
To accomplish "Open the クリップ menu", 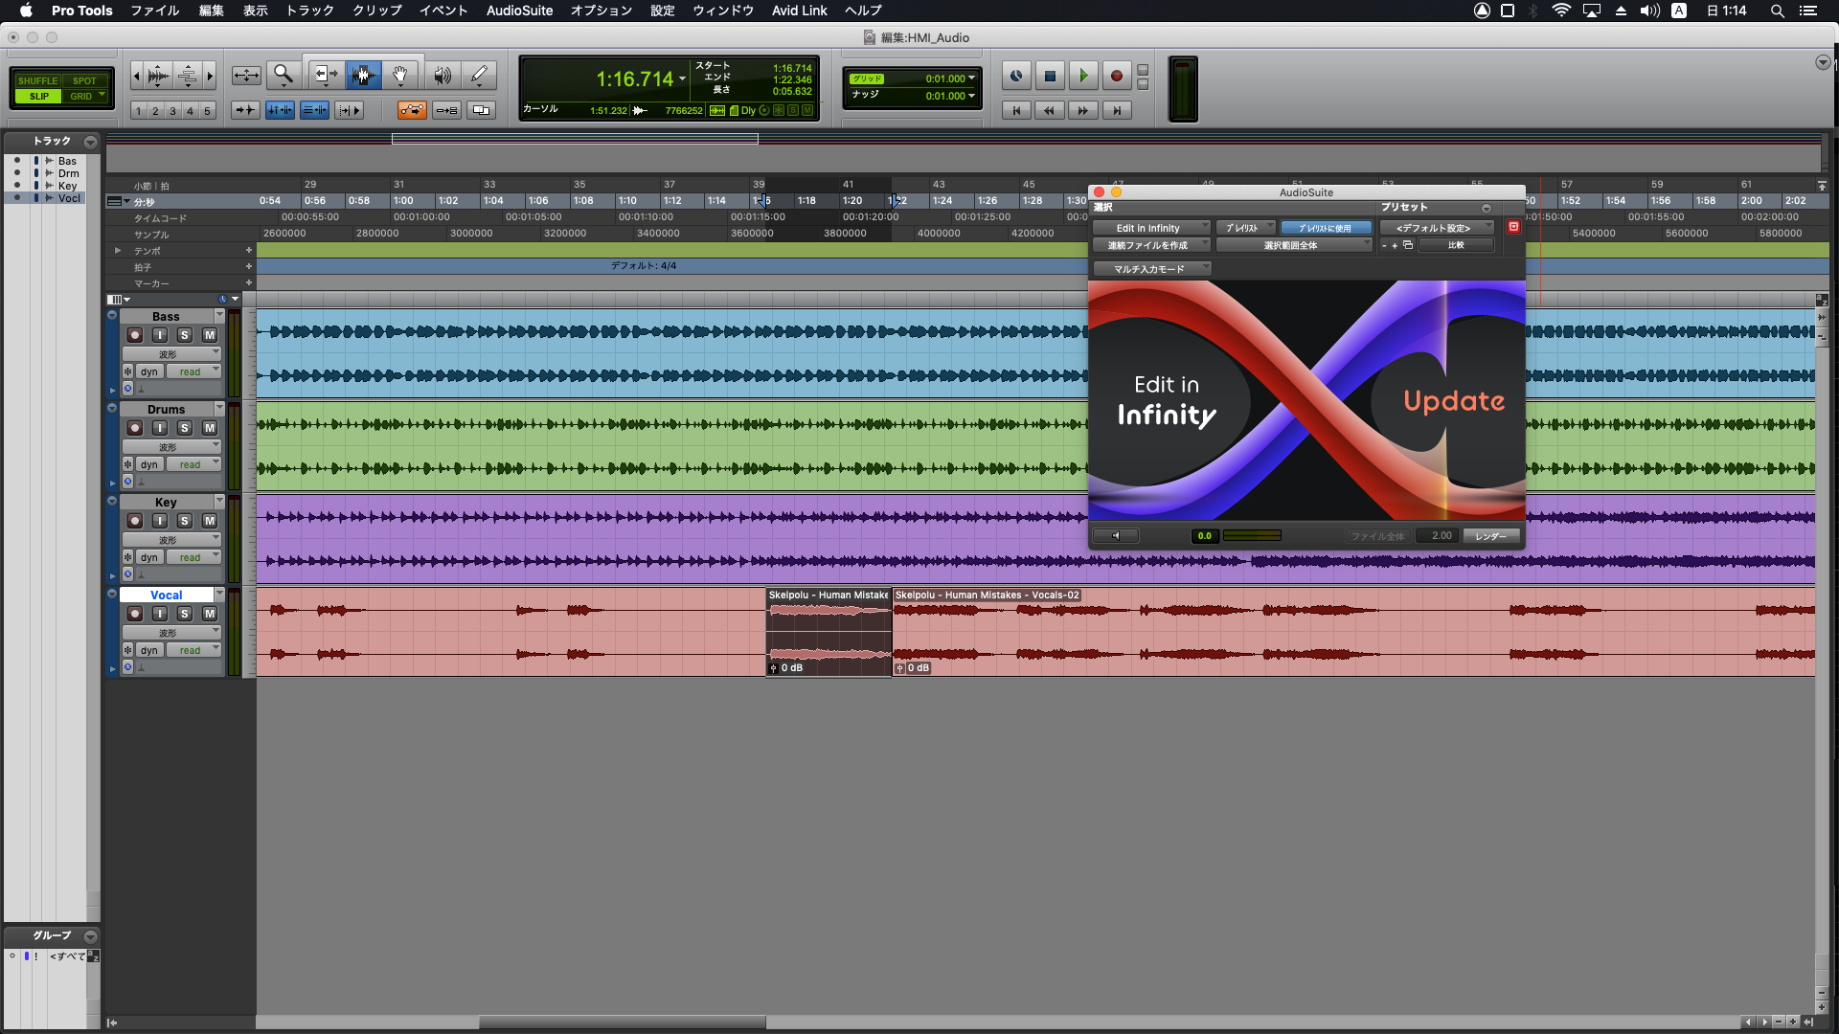I will (x=377, y=11).
